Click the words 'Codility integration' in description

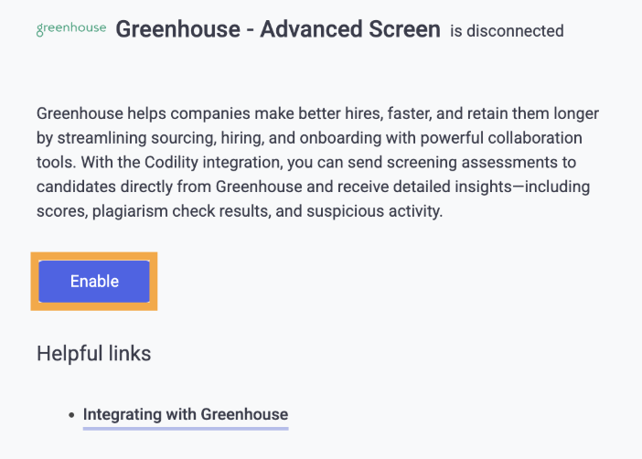point(213,163)
